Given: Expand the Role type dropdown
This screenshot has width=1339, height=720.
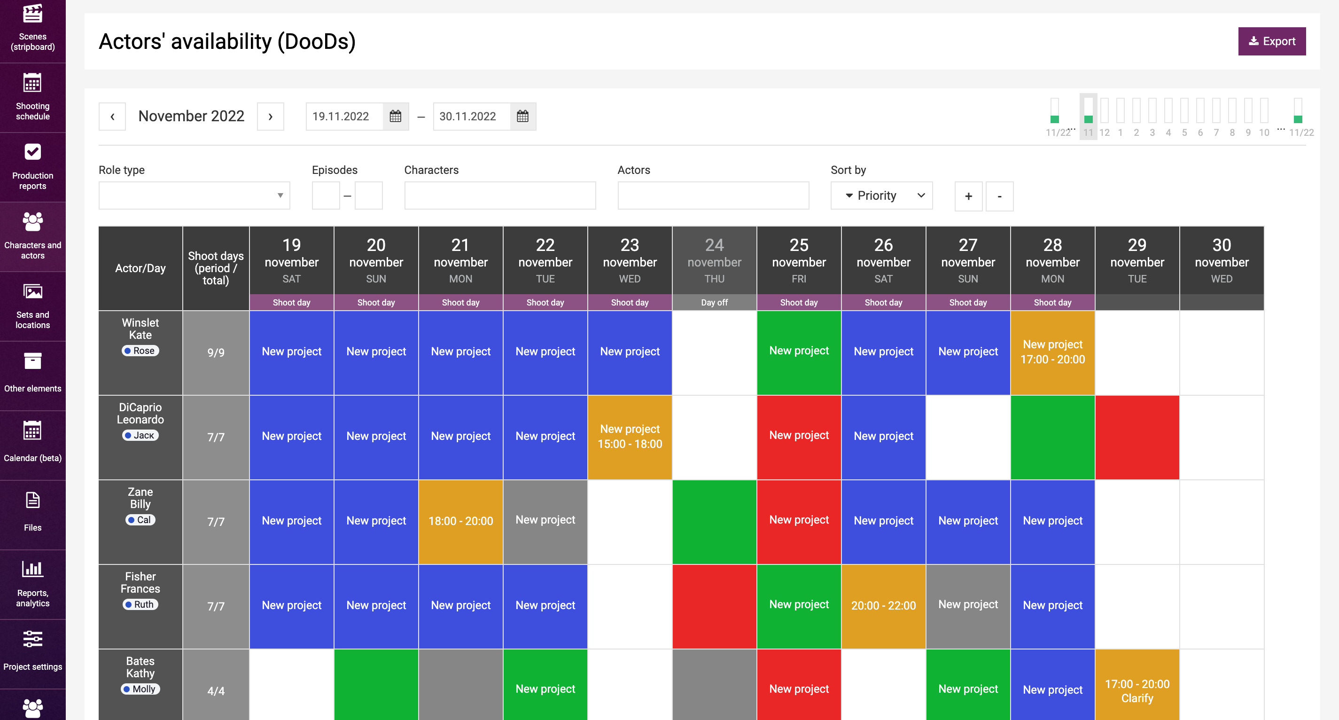Looking at the screenshot, I should (194, 196).
